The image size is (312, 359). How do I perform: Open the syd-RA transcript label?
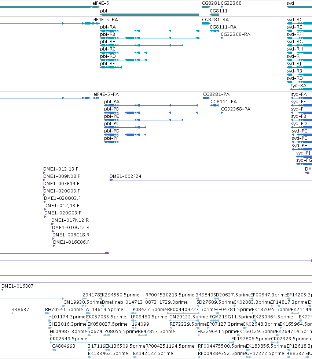click(x=298, y=86)
